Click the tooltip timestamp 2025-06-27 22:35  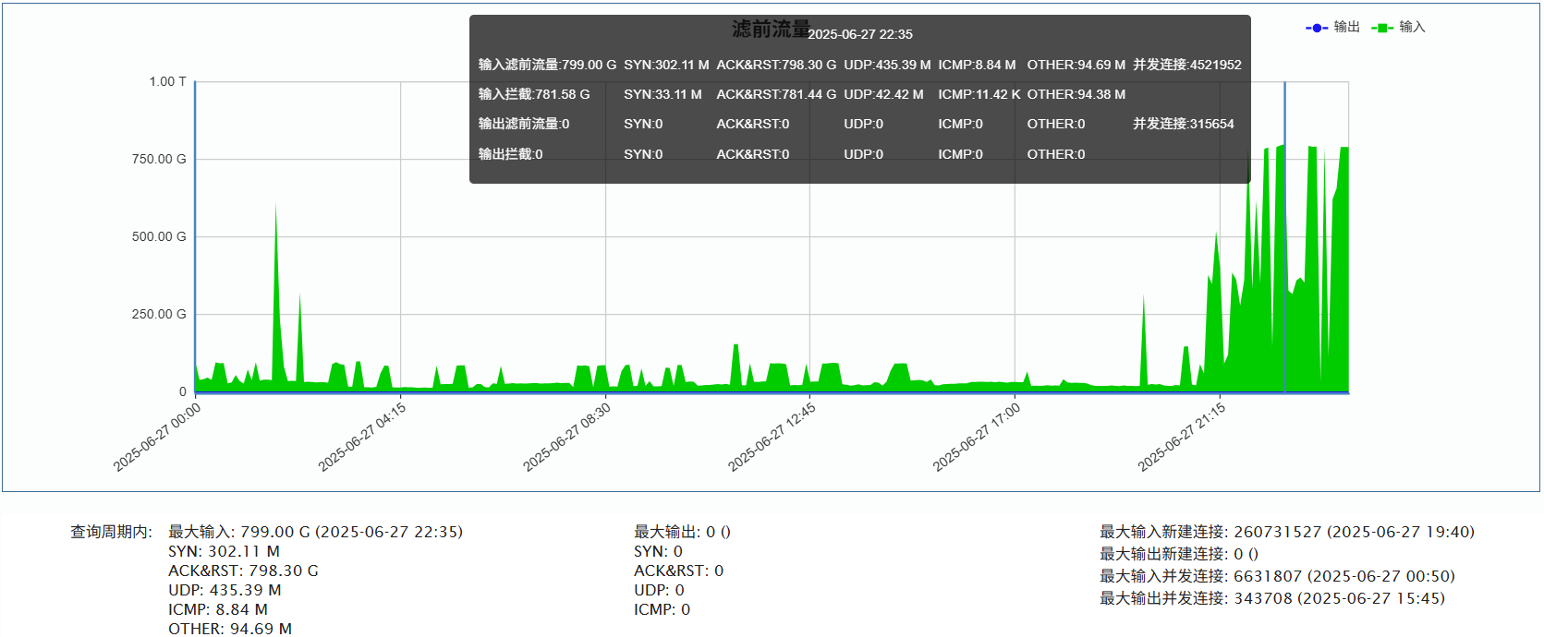point(860,34)
